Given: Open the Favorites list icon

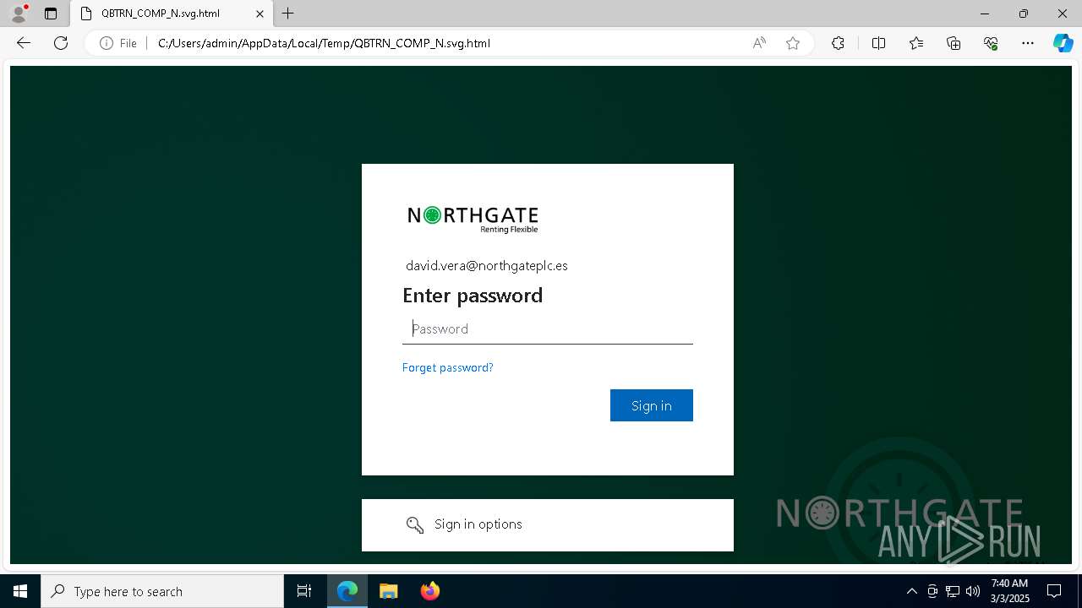Looking at the screenshot, I should [x=916, y=43].
